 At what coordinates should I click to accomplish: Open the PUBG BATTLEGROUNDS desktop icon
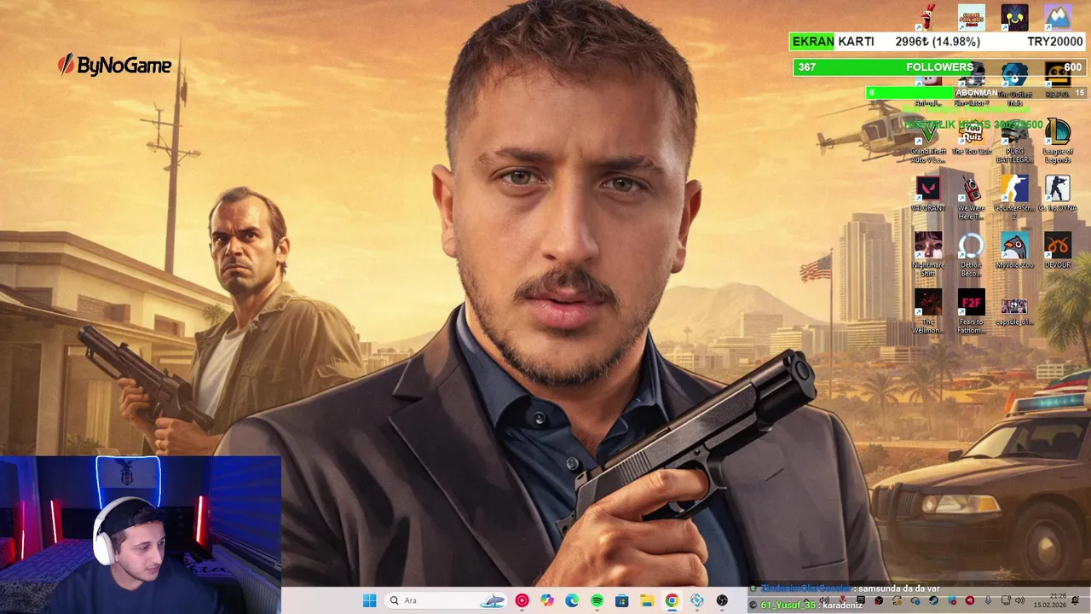pyautogui.click(x=1014, y=142)
